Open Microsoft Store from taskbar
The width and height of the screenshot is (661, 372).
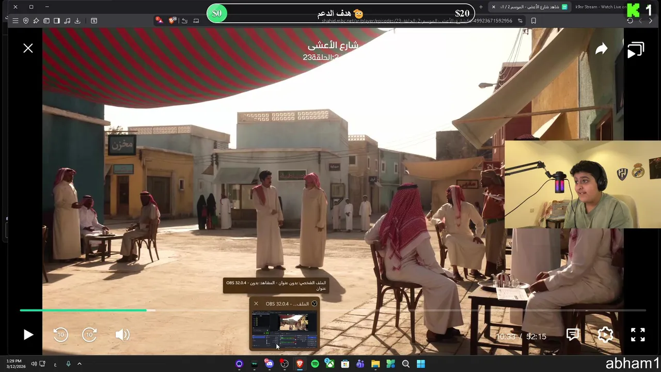click(345, 364)
